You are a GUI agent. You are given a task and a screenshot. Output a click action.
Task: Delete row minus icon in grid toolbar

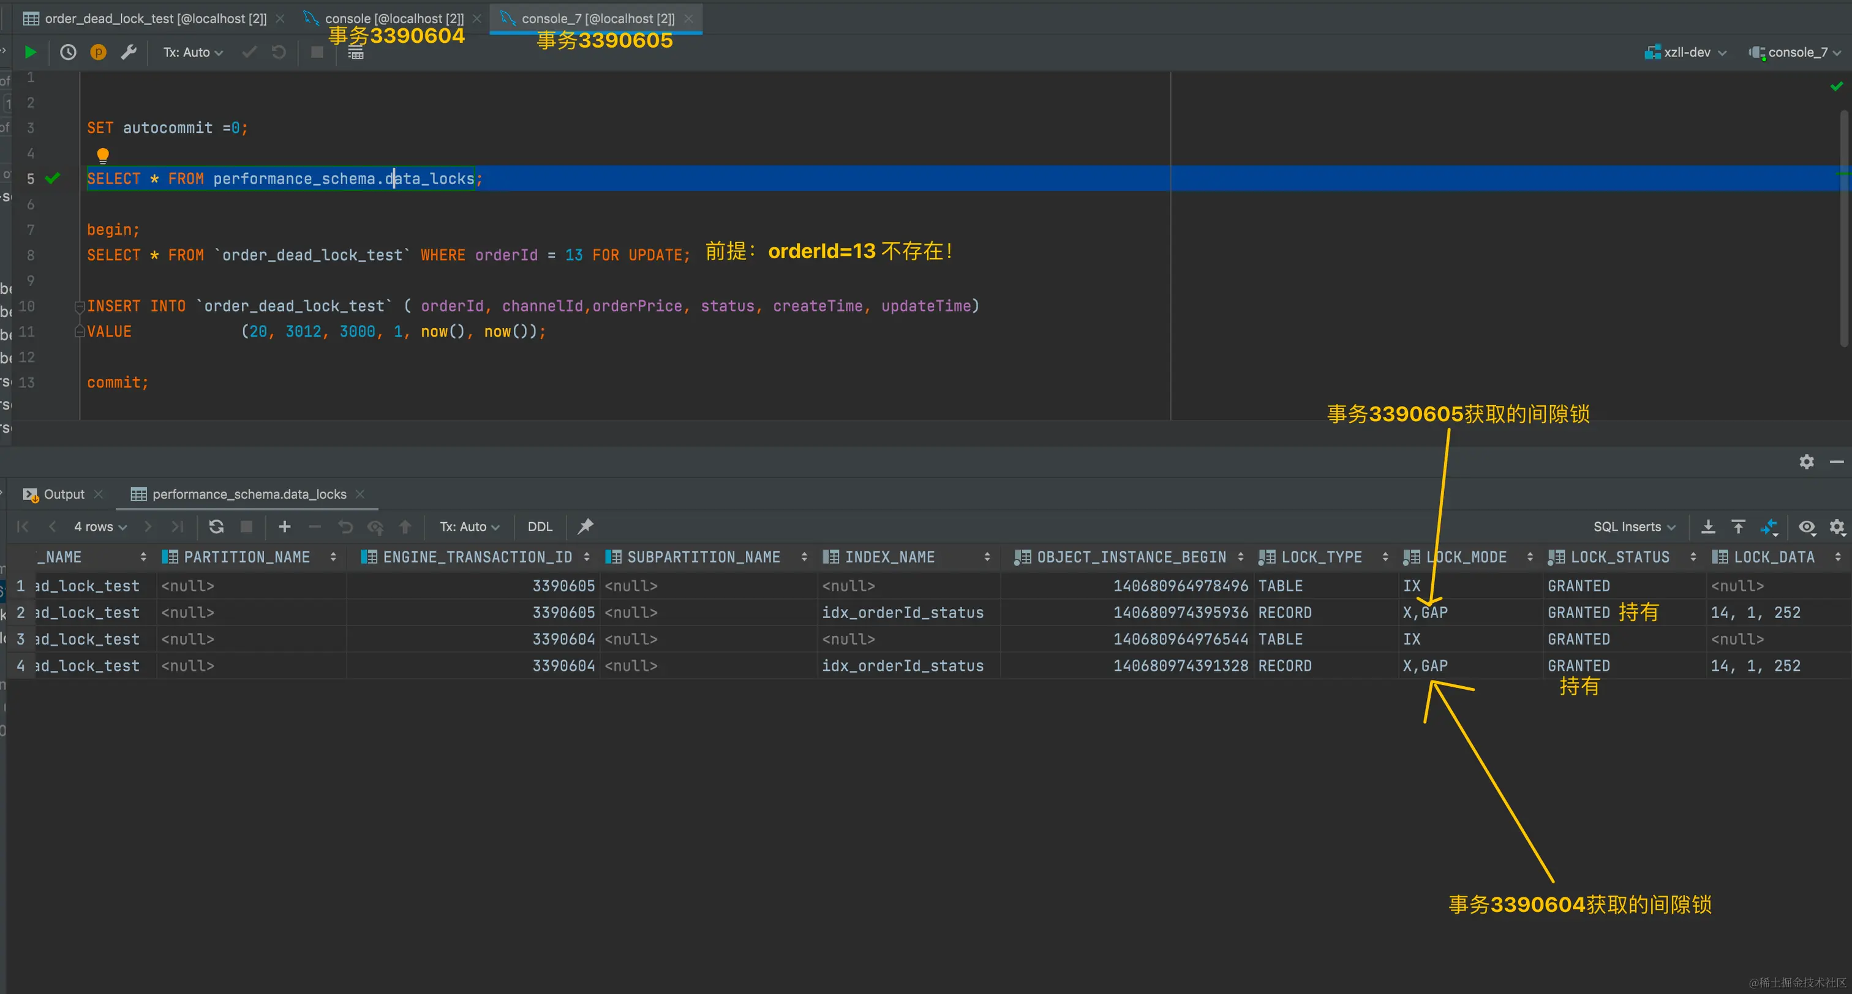(x=315, y=527)
